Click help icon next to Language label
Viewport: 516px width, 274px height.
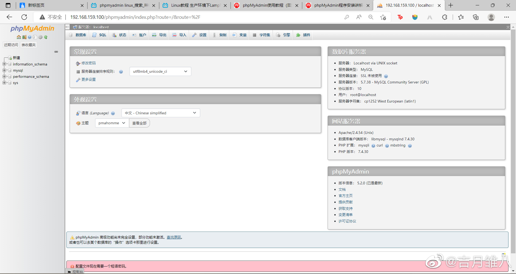[x=113, y=113]
